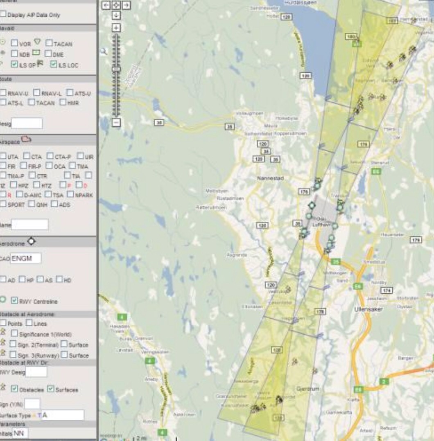Tick the VOR navaid checkbox

point(14,43)
